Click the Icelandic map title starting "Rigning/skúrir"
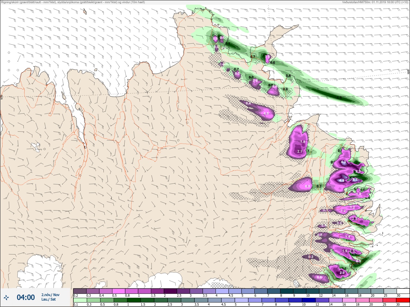 (x=73, y=2)
